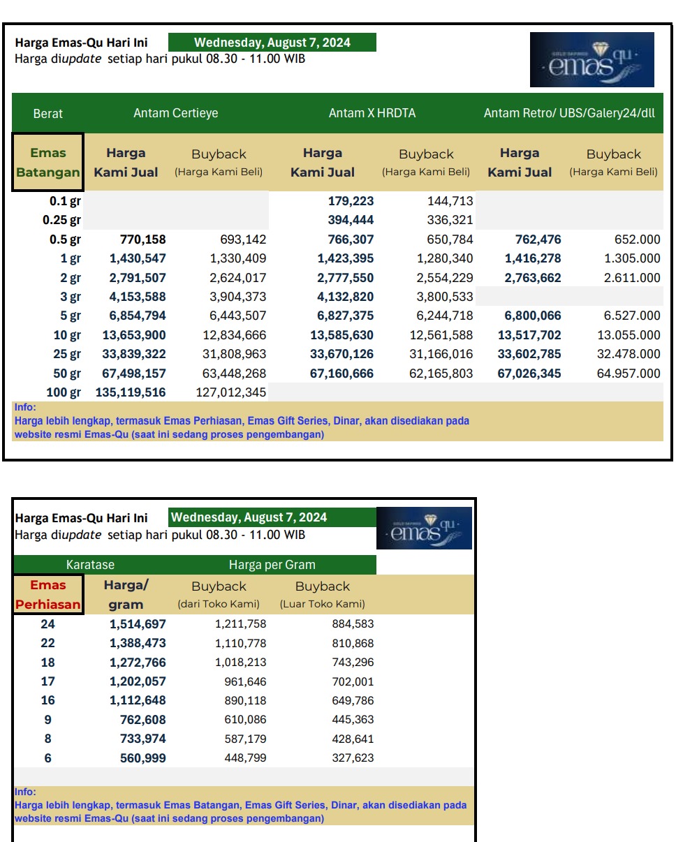Screen dimensions: 676x842
Task: Click the price 762,476
Action: click(x=538, y=239)
